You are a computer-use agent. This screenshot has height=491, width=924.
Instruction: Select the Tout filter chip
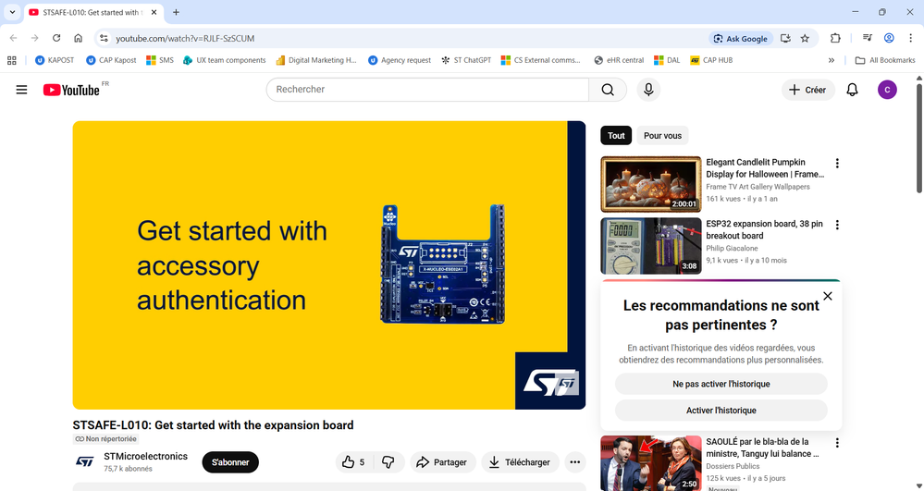click(616, 136)
